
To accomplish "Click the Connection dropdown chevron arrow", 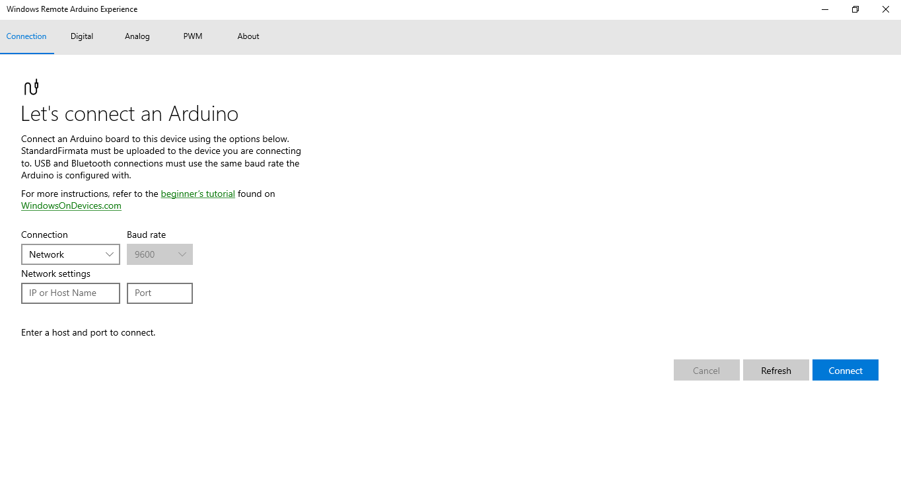I will [x=110, y=254].
